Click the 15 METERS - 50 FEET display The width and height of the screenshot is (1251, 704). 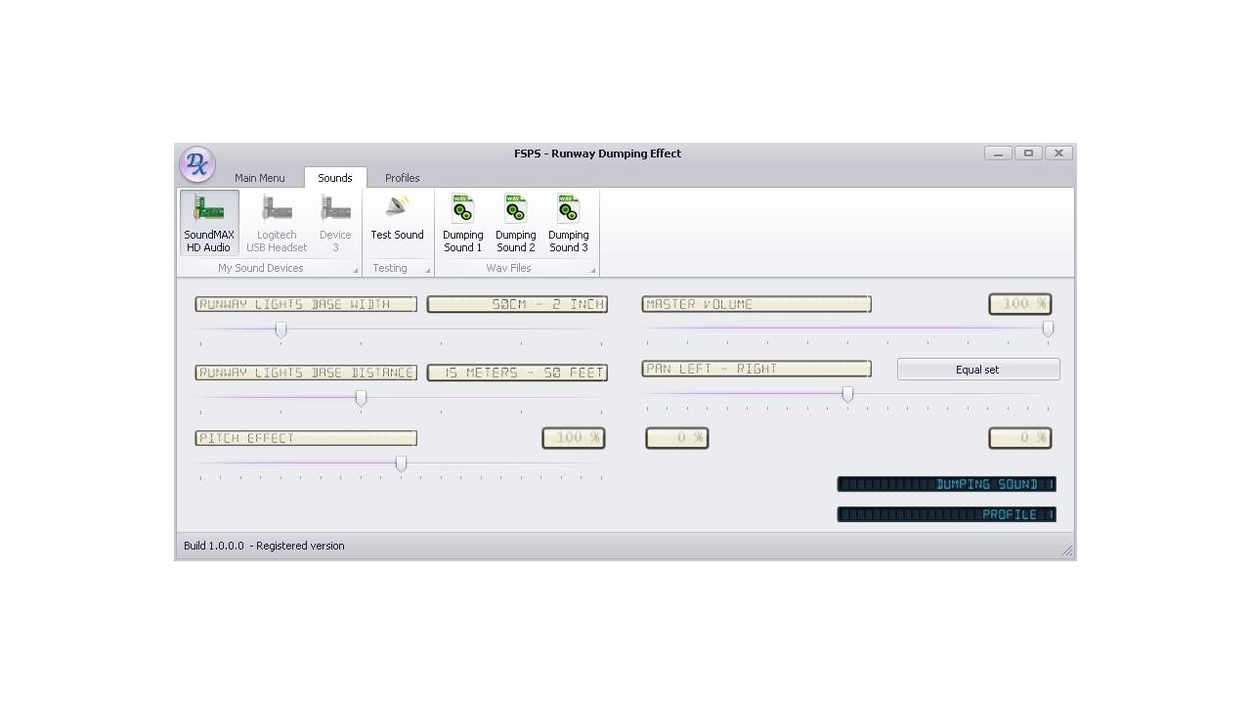tap(517, 373)
